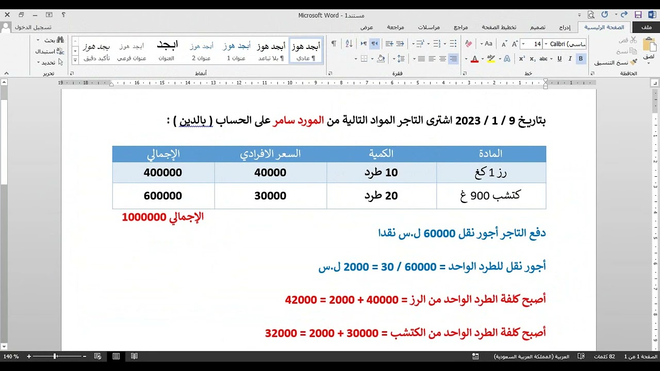This screenshot has width=660, height=371.
Task: Click Sign in (تسجيل الدخول)
Action: [33, 27]
